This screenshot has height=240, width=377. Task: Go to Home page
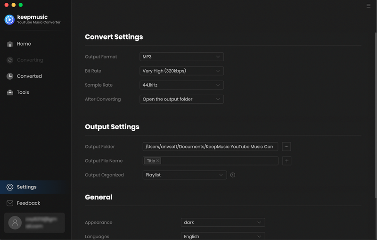coord(24,44)
